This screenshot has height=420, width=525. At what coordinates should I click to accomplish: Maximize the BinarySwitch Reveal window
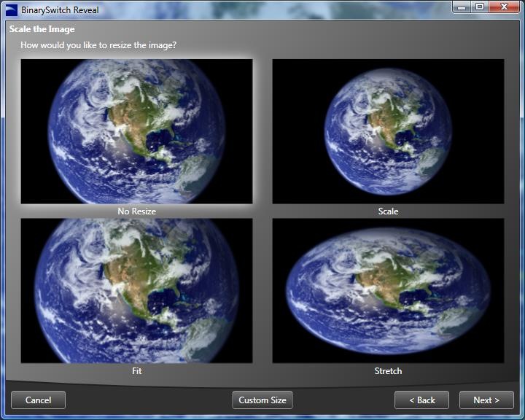click(480, 7)
